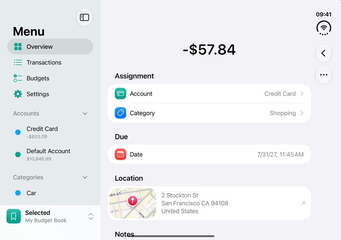Click the green bookmark budget book icon
This screenshot has height=240, width=341.
point(14,216)
